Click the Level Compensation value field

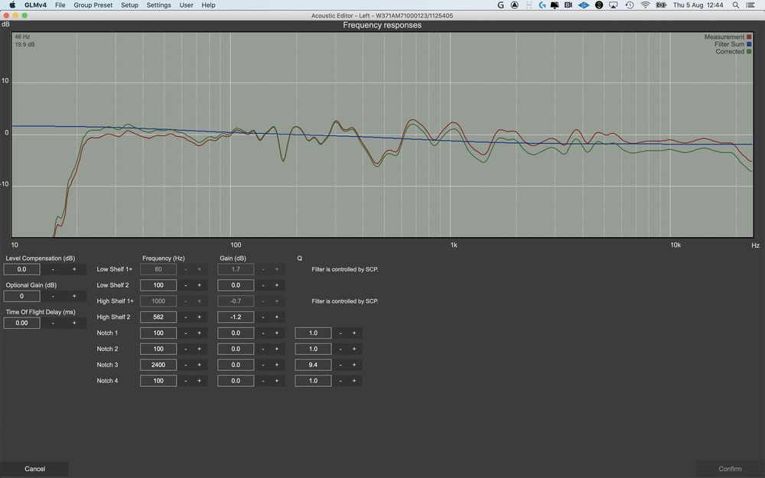click(22, 269)
